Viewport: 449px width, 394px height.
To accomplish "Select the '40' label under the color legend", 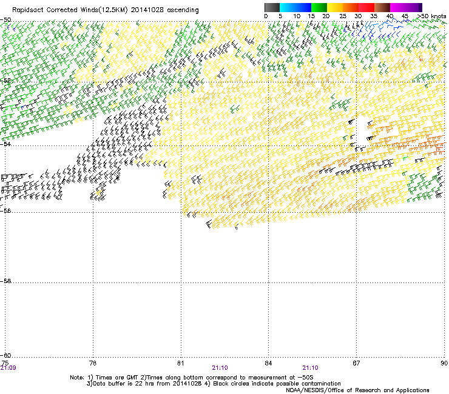I will 390,16.
